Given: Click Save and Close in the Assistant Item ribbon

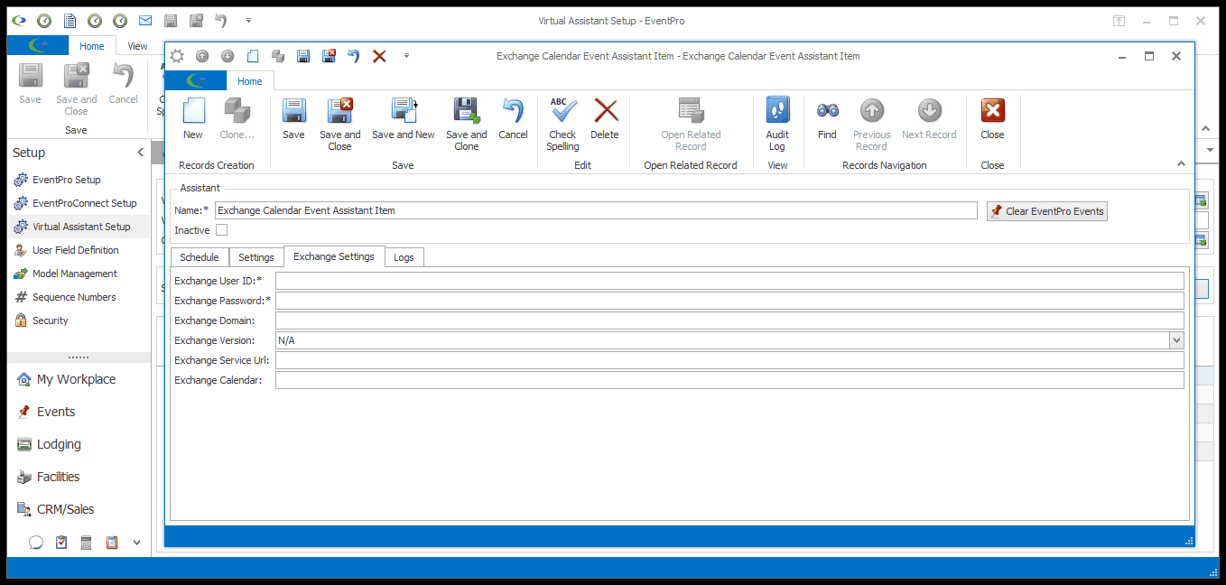Looking at the screenshot, I should pos(339,125).
